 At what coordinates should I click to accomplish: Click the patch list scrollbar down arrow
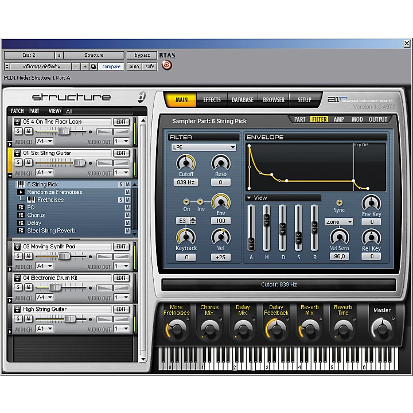pos(143,359)
